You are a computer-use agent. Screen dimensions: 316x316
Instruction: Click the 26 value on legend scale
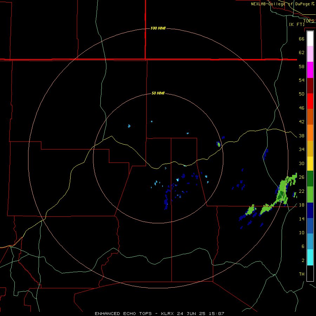point(302,177)
